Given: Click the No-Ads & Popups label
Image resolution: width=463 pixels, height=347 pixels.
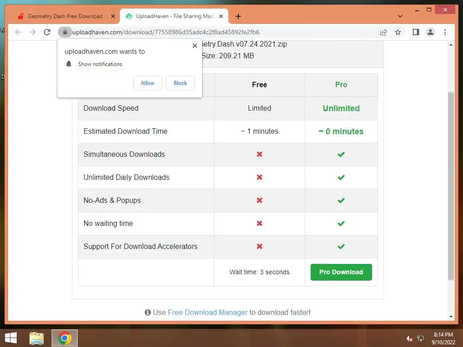Looking at the screenshot, I should (112, 200).
